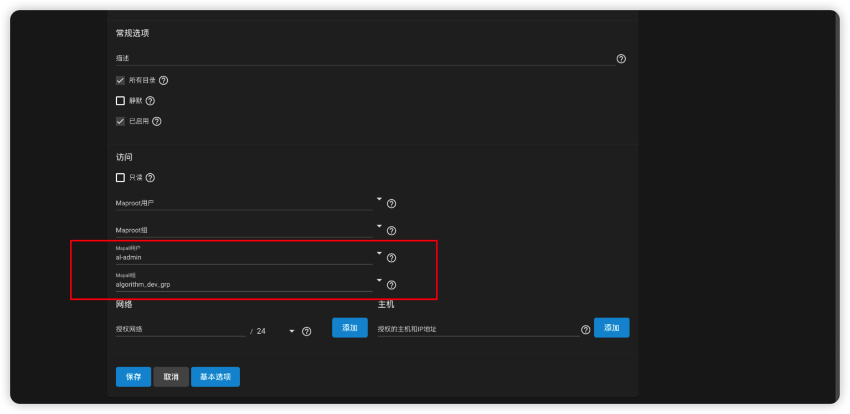The width and height of the screenshot is (850, 414).
Task: Expand the Maproot用户 dropdown arrow
Action: [x=379, y=199]
